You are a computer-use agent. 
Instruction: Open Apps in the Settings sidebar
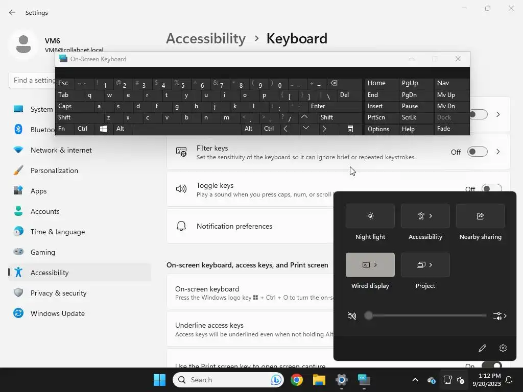pos(80,191)
